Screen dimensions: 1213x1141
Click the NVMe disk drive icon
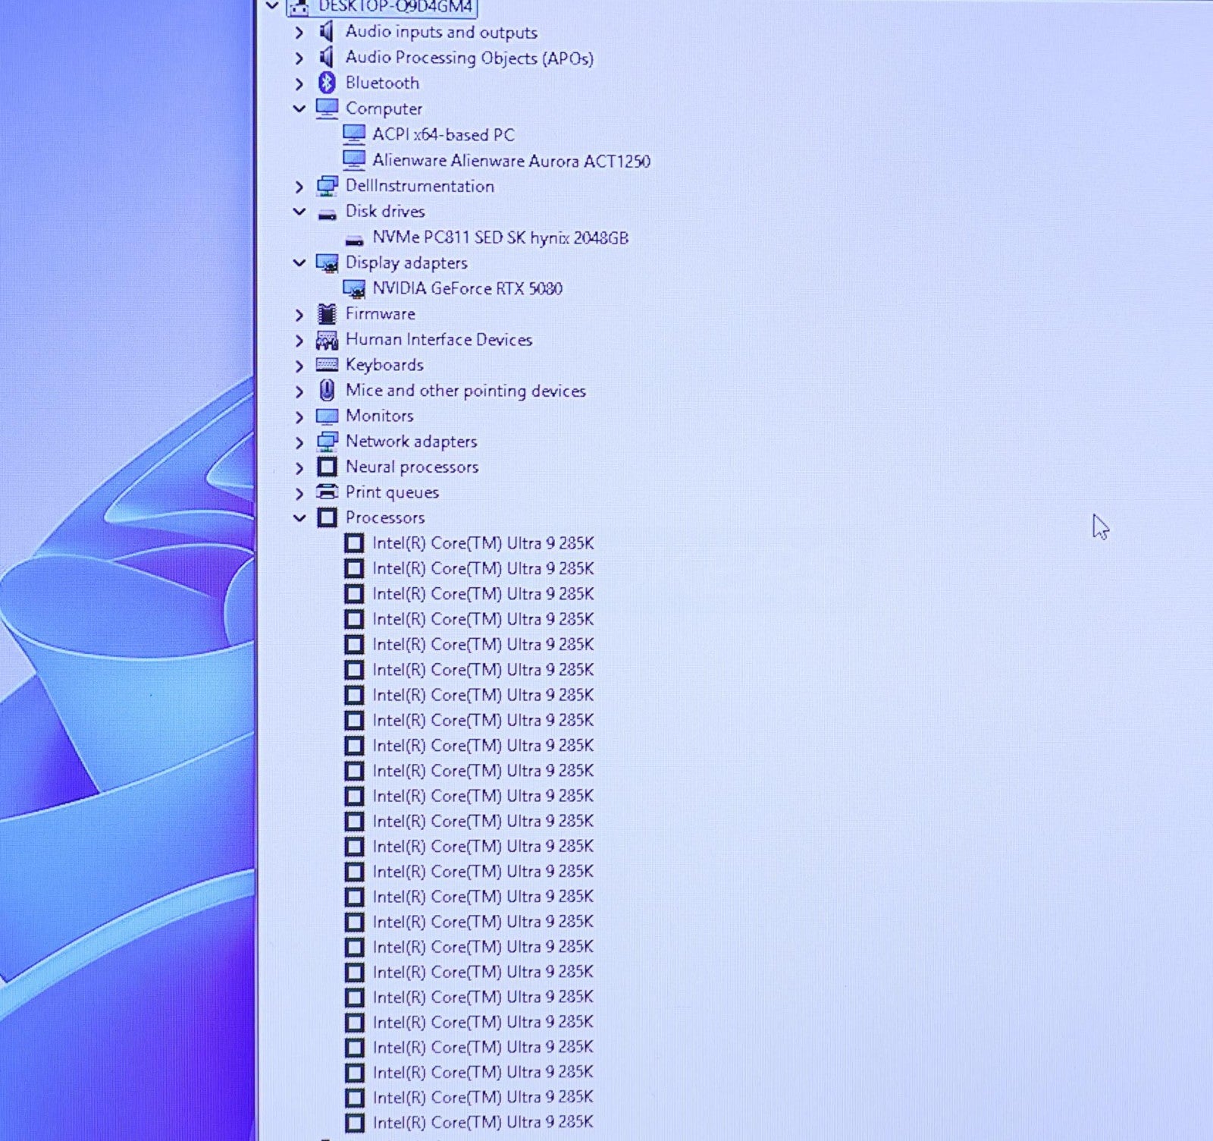[x=353, y=239]
